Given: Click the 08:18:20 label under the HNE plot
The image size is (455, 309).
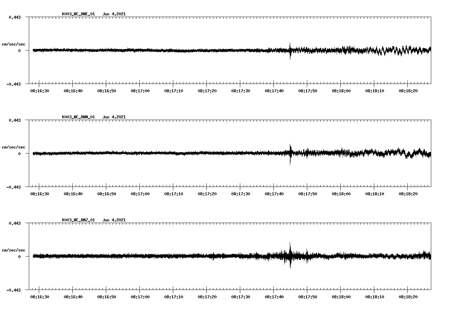Looking at the screenshot, I should (408, 91).
